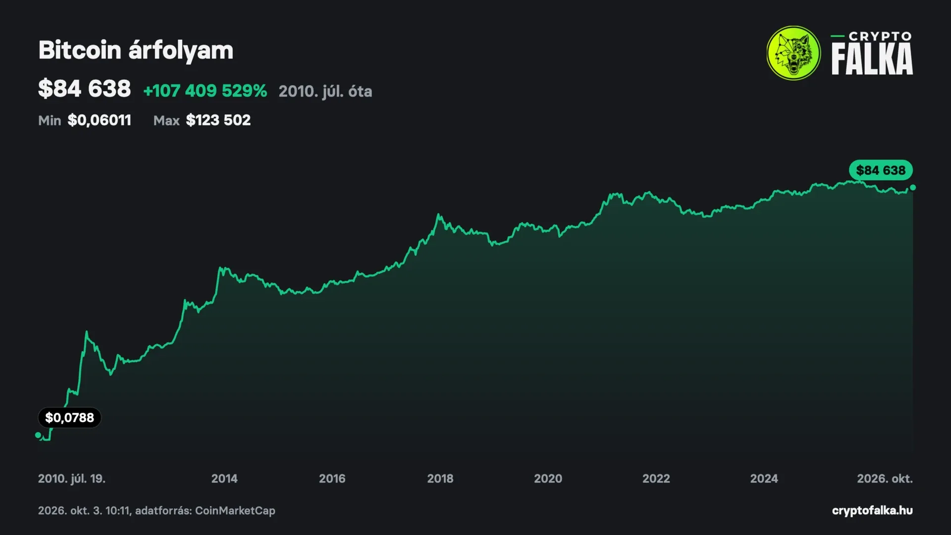Click the cryptofalka.hu link text
The width and height of the screenshot is (951, 535).
pyautogui.click(x=872, y=510)
